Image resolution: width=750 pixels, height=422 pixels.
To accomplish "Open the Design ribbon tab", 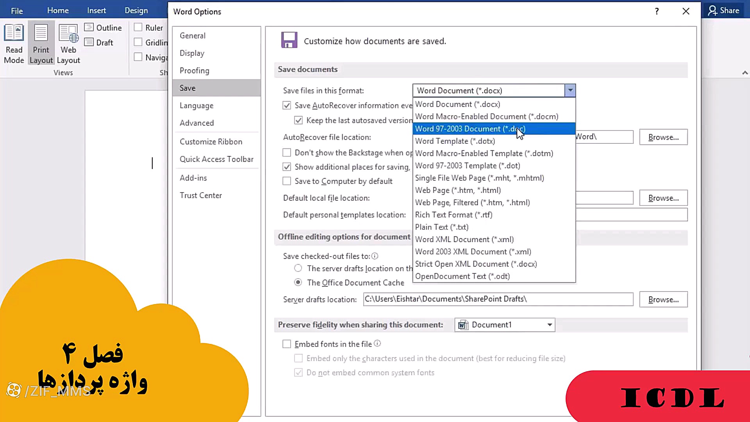I will (x=136, y=11).
